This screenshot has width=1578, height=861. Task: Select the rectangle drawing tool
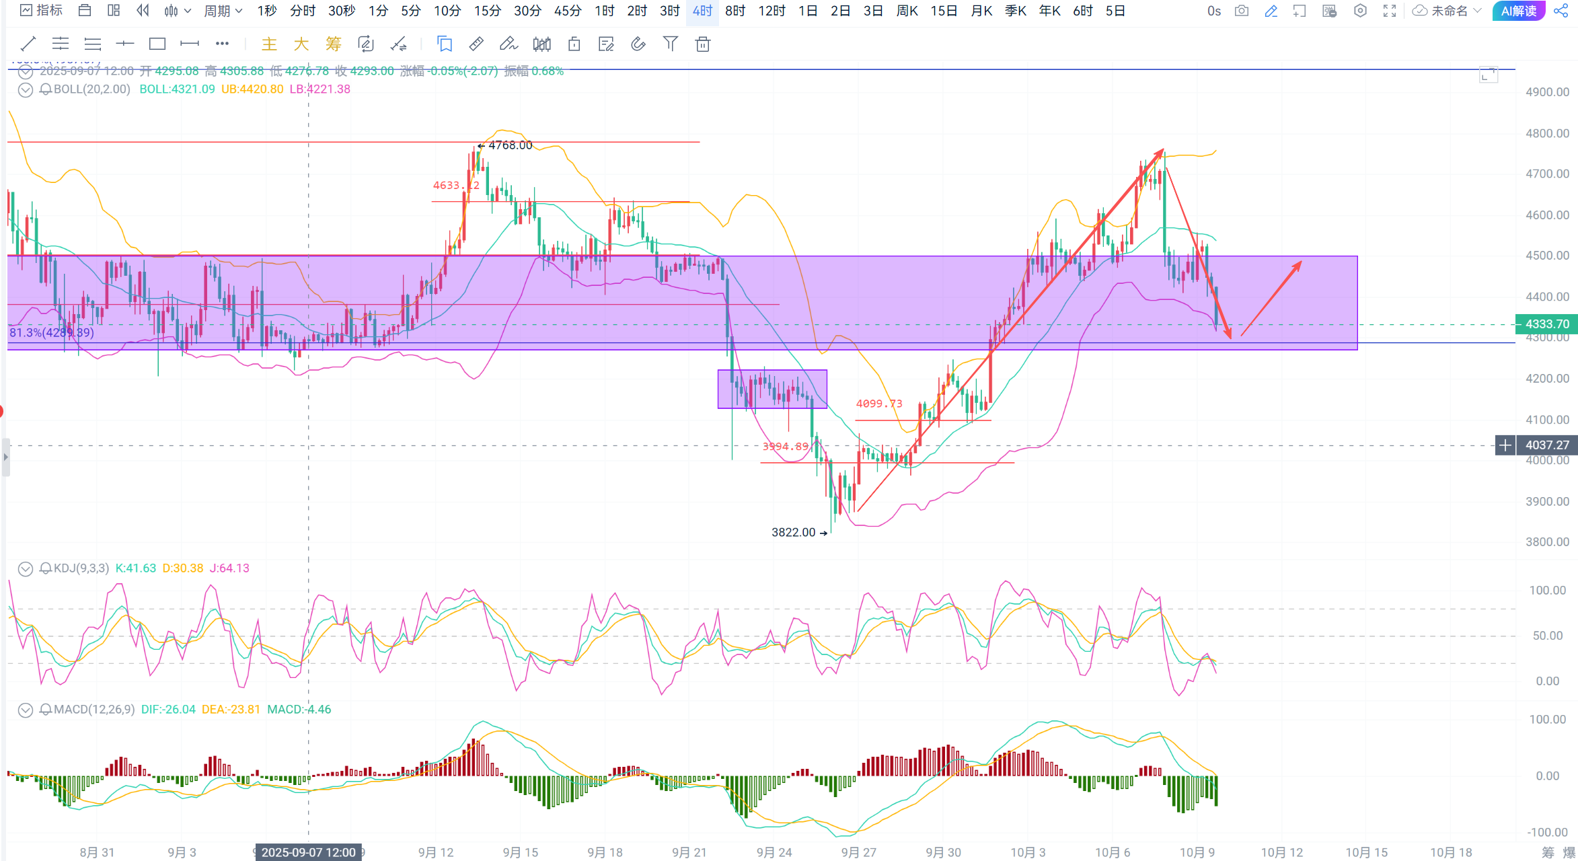(x=157, y=44)
